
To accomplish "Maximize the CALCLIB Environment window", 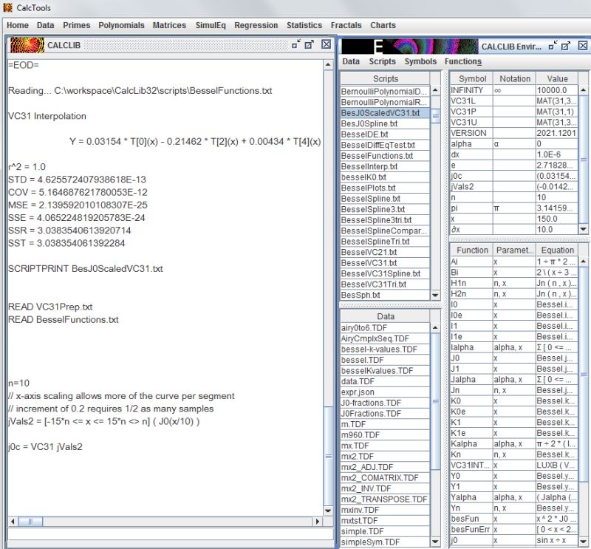I will [x=566, y=46].
